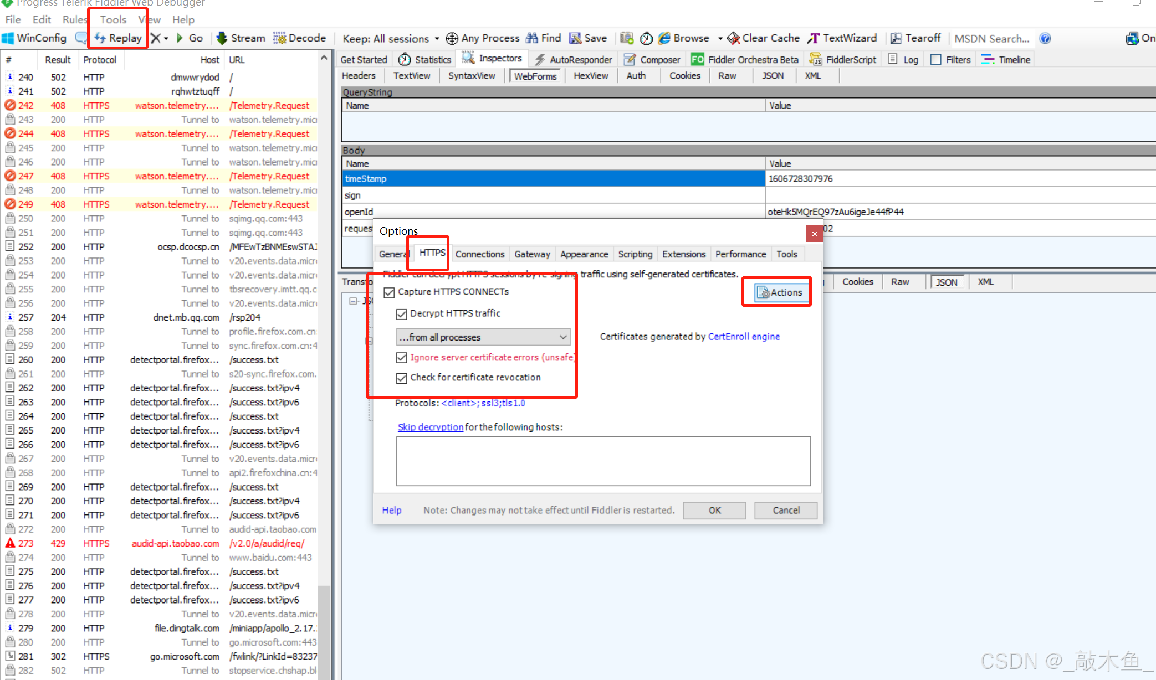Open the Browse browser dropdown arrow
The image size is (1156, 680).
pyautogui.click(x=719, y=38)
